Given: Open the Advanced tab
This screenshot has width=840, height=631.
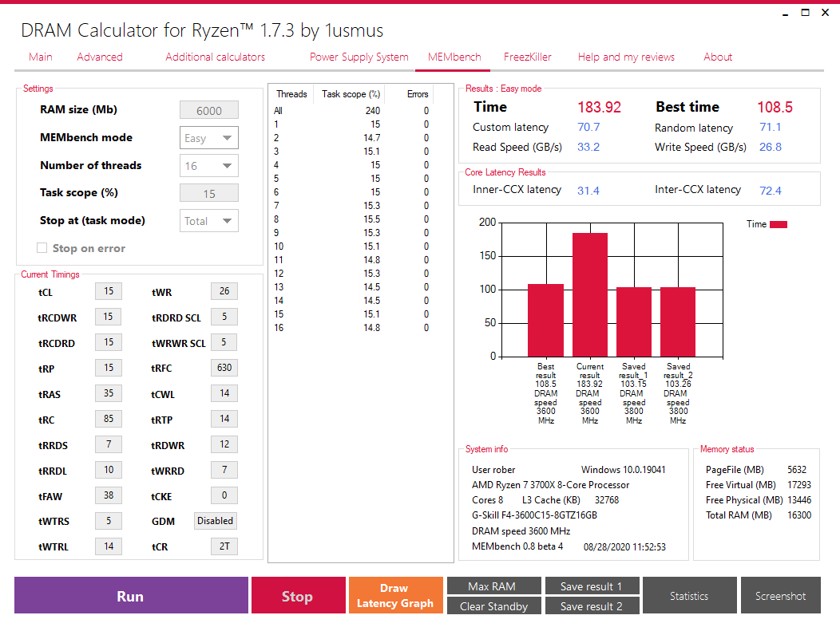Looking at the screenshot, I should tap(100, 57).
